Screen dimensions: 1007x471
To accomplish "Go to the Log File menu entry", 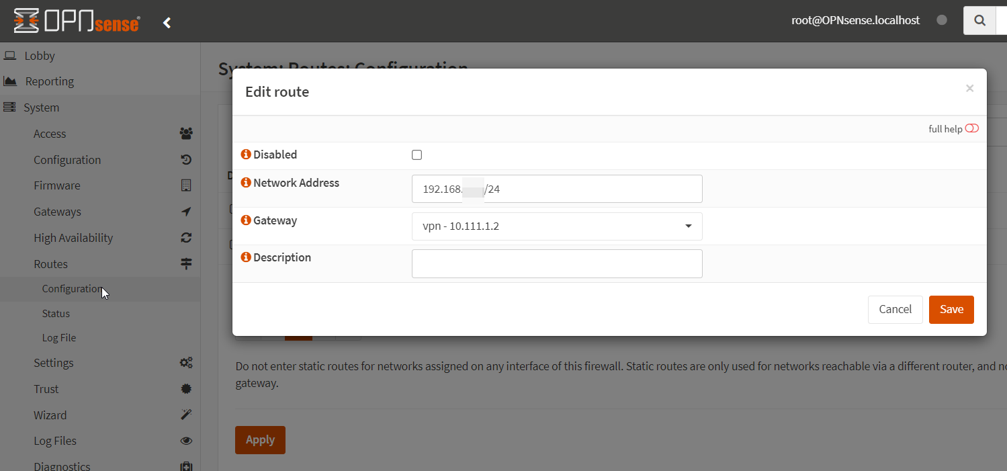I will 60,337.
